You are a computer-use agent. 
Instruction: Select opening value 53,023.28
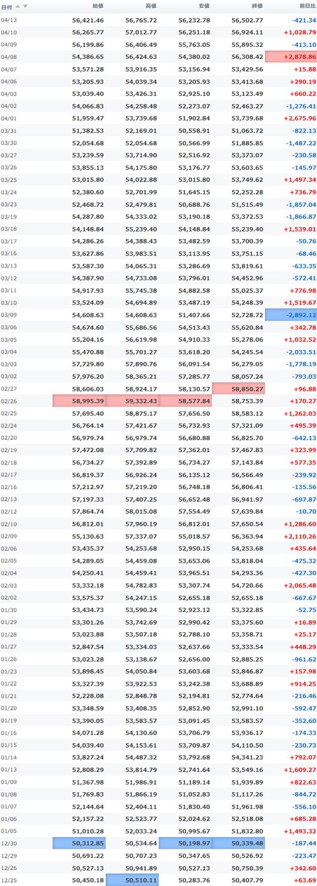click(x=88, y=659)
